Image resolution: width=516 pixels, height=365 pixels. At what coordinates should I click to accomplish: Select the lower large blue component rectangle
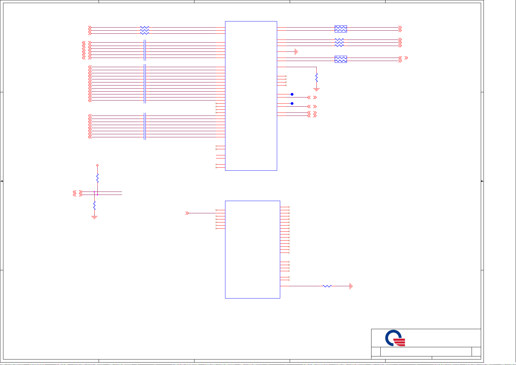pyautogui.click(x=253, y=249)
